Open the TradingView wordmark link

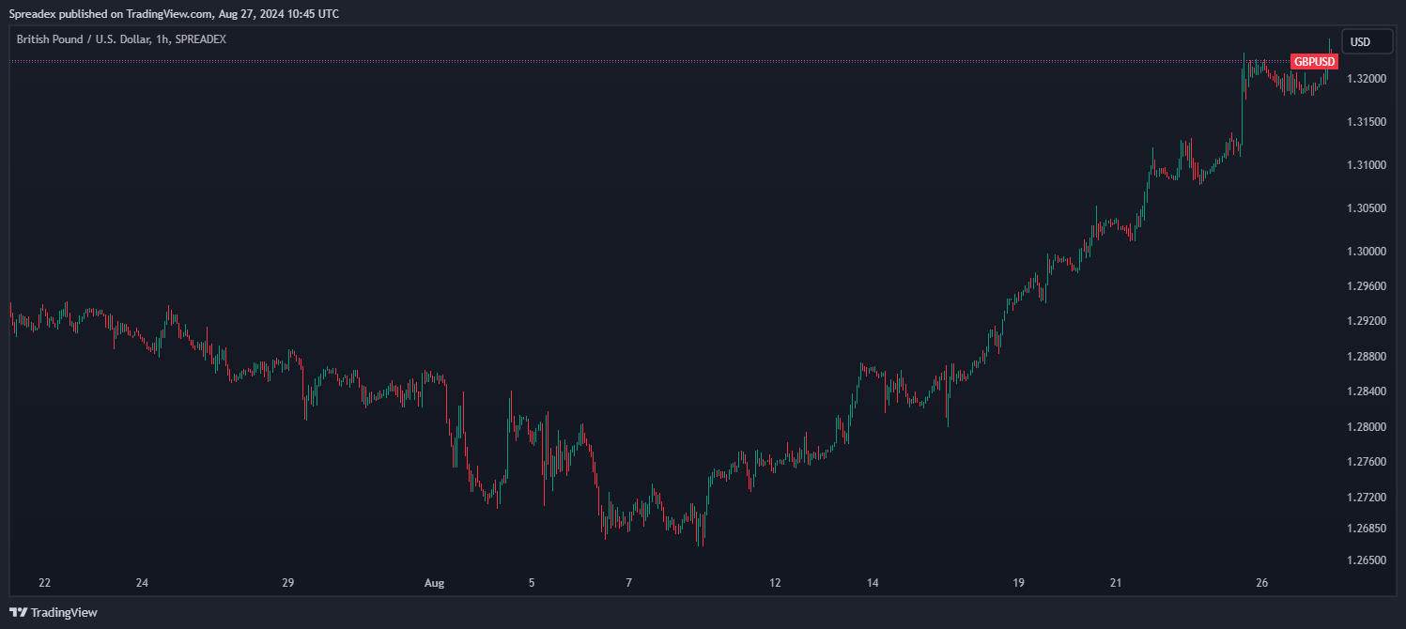(x=64, y=613)
